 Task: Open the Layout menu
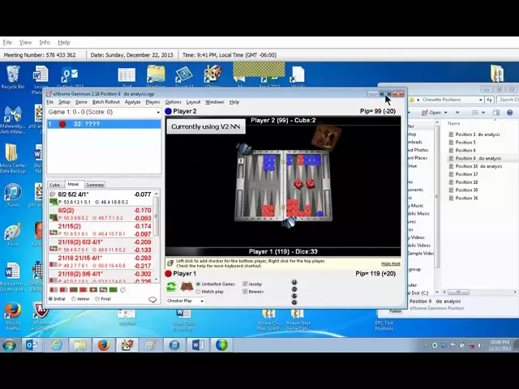point(193,102)
